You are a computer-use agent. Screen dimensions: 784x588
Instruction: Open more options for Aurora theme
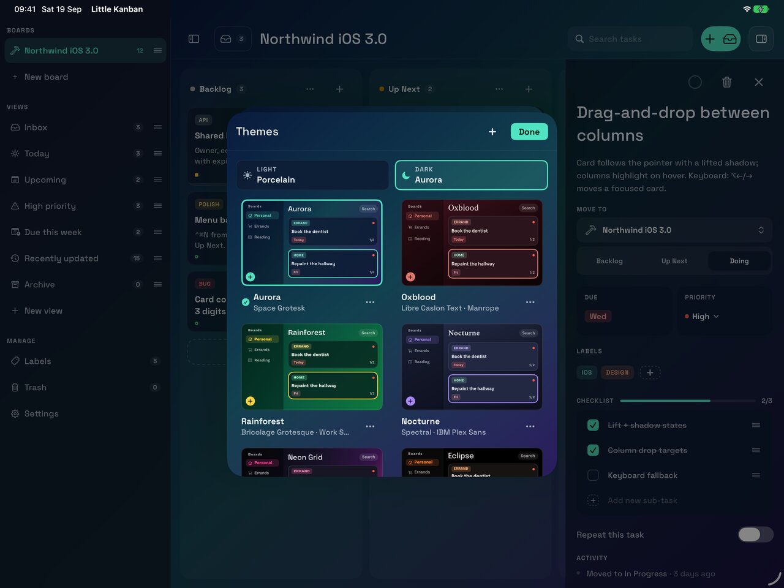370,302
